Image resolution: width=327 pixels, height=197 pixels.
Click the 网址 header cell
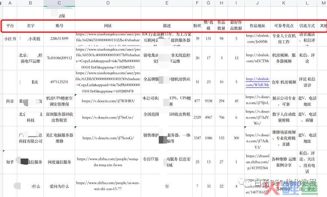[108, 26]
